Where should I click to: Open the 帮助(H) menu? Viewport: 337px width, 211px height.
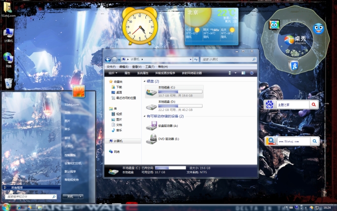(163, 67)
